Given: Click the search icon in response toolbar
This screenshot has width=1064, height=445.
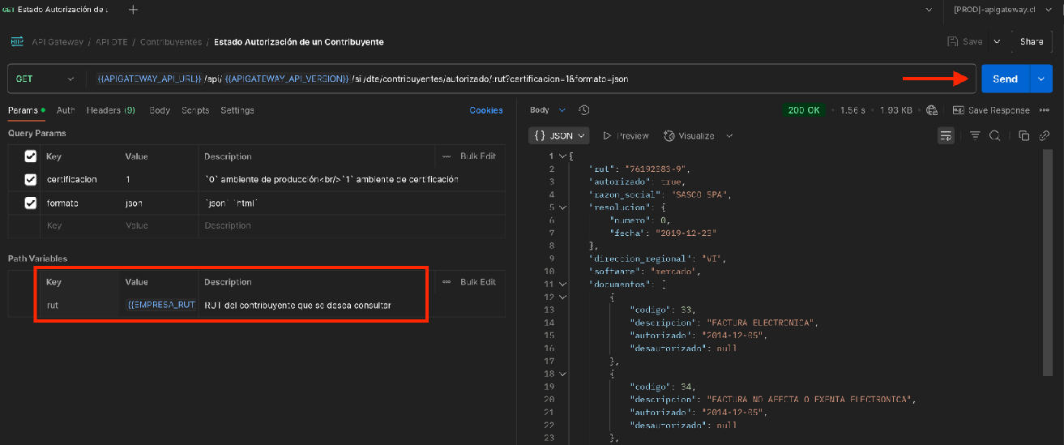Looking at the screenshot, I should click(995, 135).
